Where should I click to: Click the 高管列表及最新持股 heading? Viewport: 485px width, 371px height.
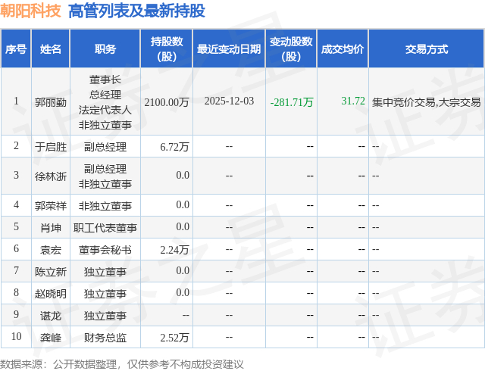click(x=136, y=11)
